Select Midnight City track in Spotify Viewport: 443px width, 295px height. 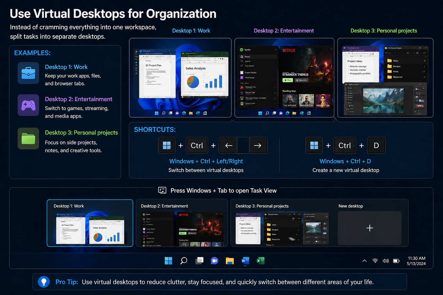tap(257, 87)
